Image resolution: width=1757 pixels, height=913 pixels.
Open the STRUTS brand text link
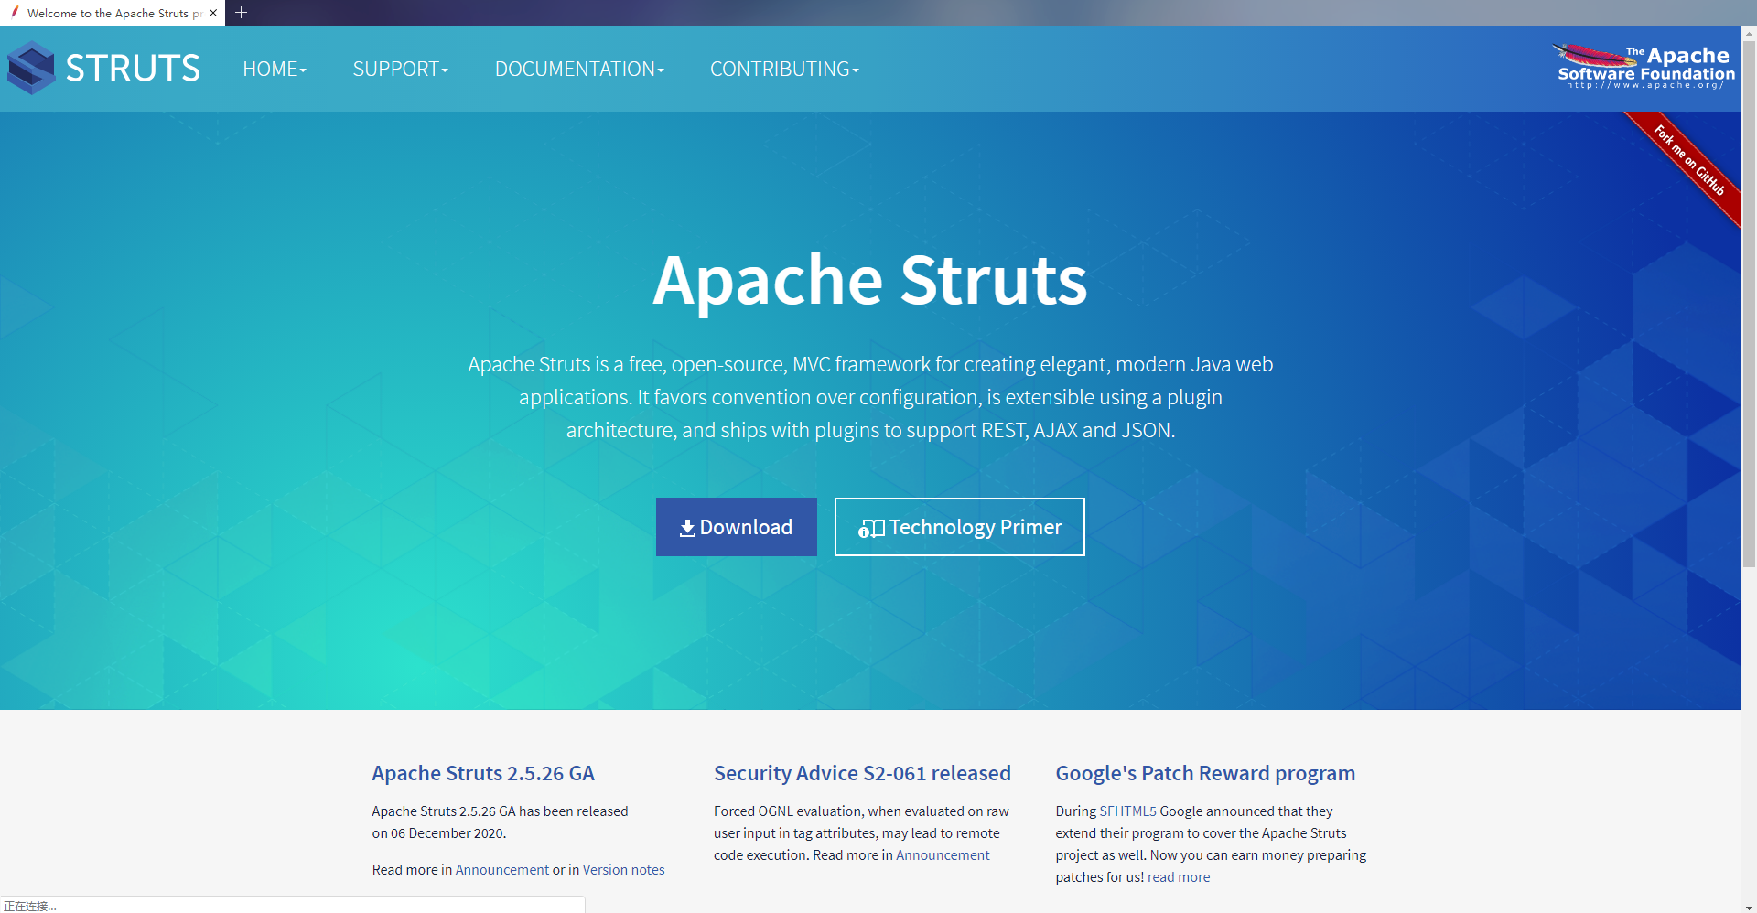tap(133, 69)
